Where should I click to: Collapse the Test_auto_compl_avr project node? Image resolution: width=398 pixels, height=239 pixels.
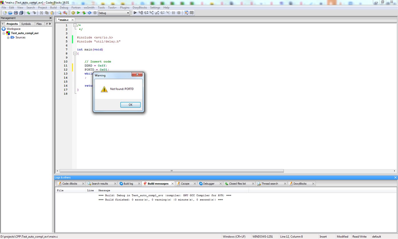4,33
